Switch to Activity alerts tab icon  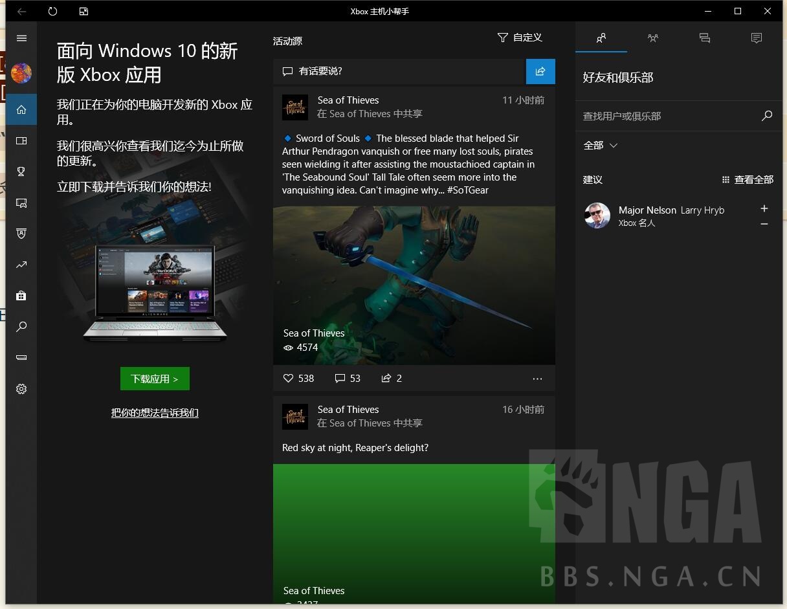pyautogui.click(x=757, y=38)
